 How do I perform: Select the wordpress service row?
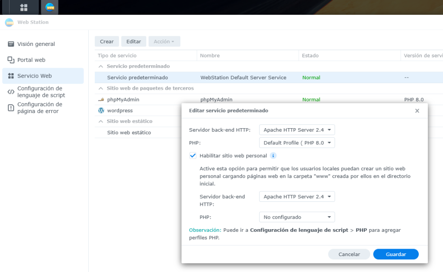138,110
